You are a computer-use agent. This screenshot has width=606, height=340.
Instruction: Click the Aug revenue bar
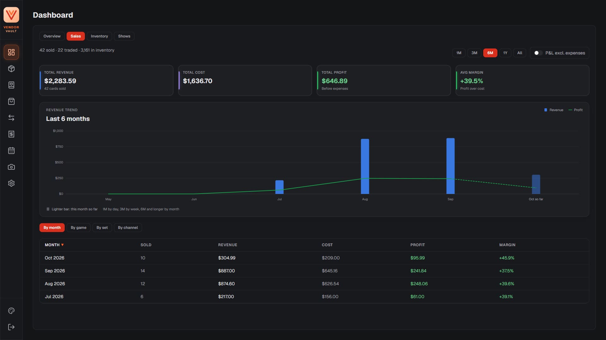[365, 166]
